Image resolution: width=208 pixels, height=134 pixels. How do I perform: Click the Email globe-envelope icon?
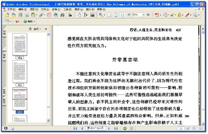[x=56, y=15]
